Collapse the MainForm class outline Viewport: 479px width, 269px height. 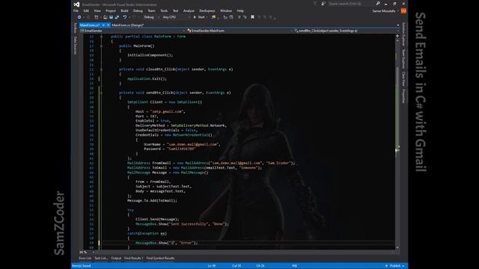(x=102, y=37)
